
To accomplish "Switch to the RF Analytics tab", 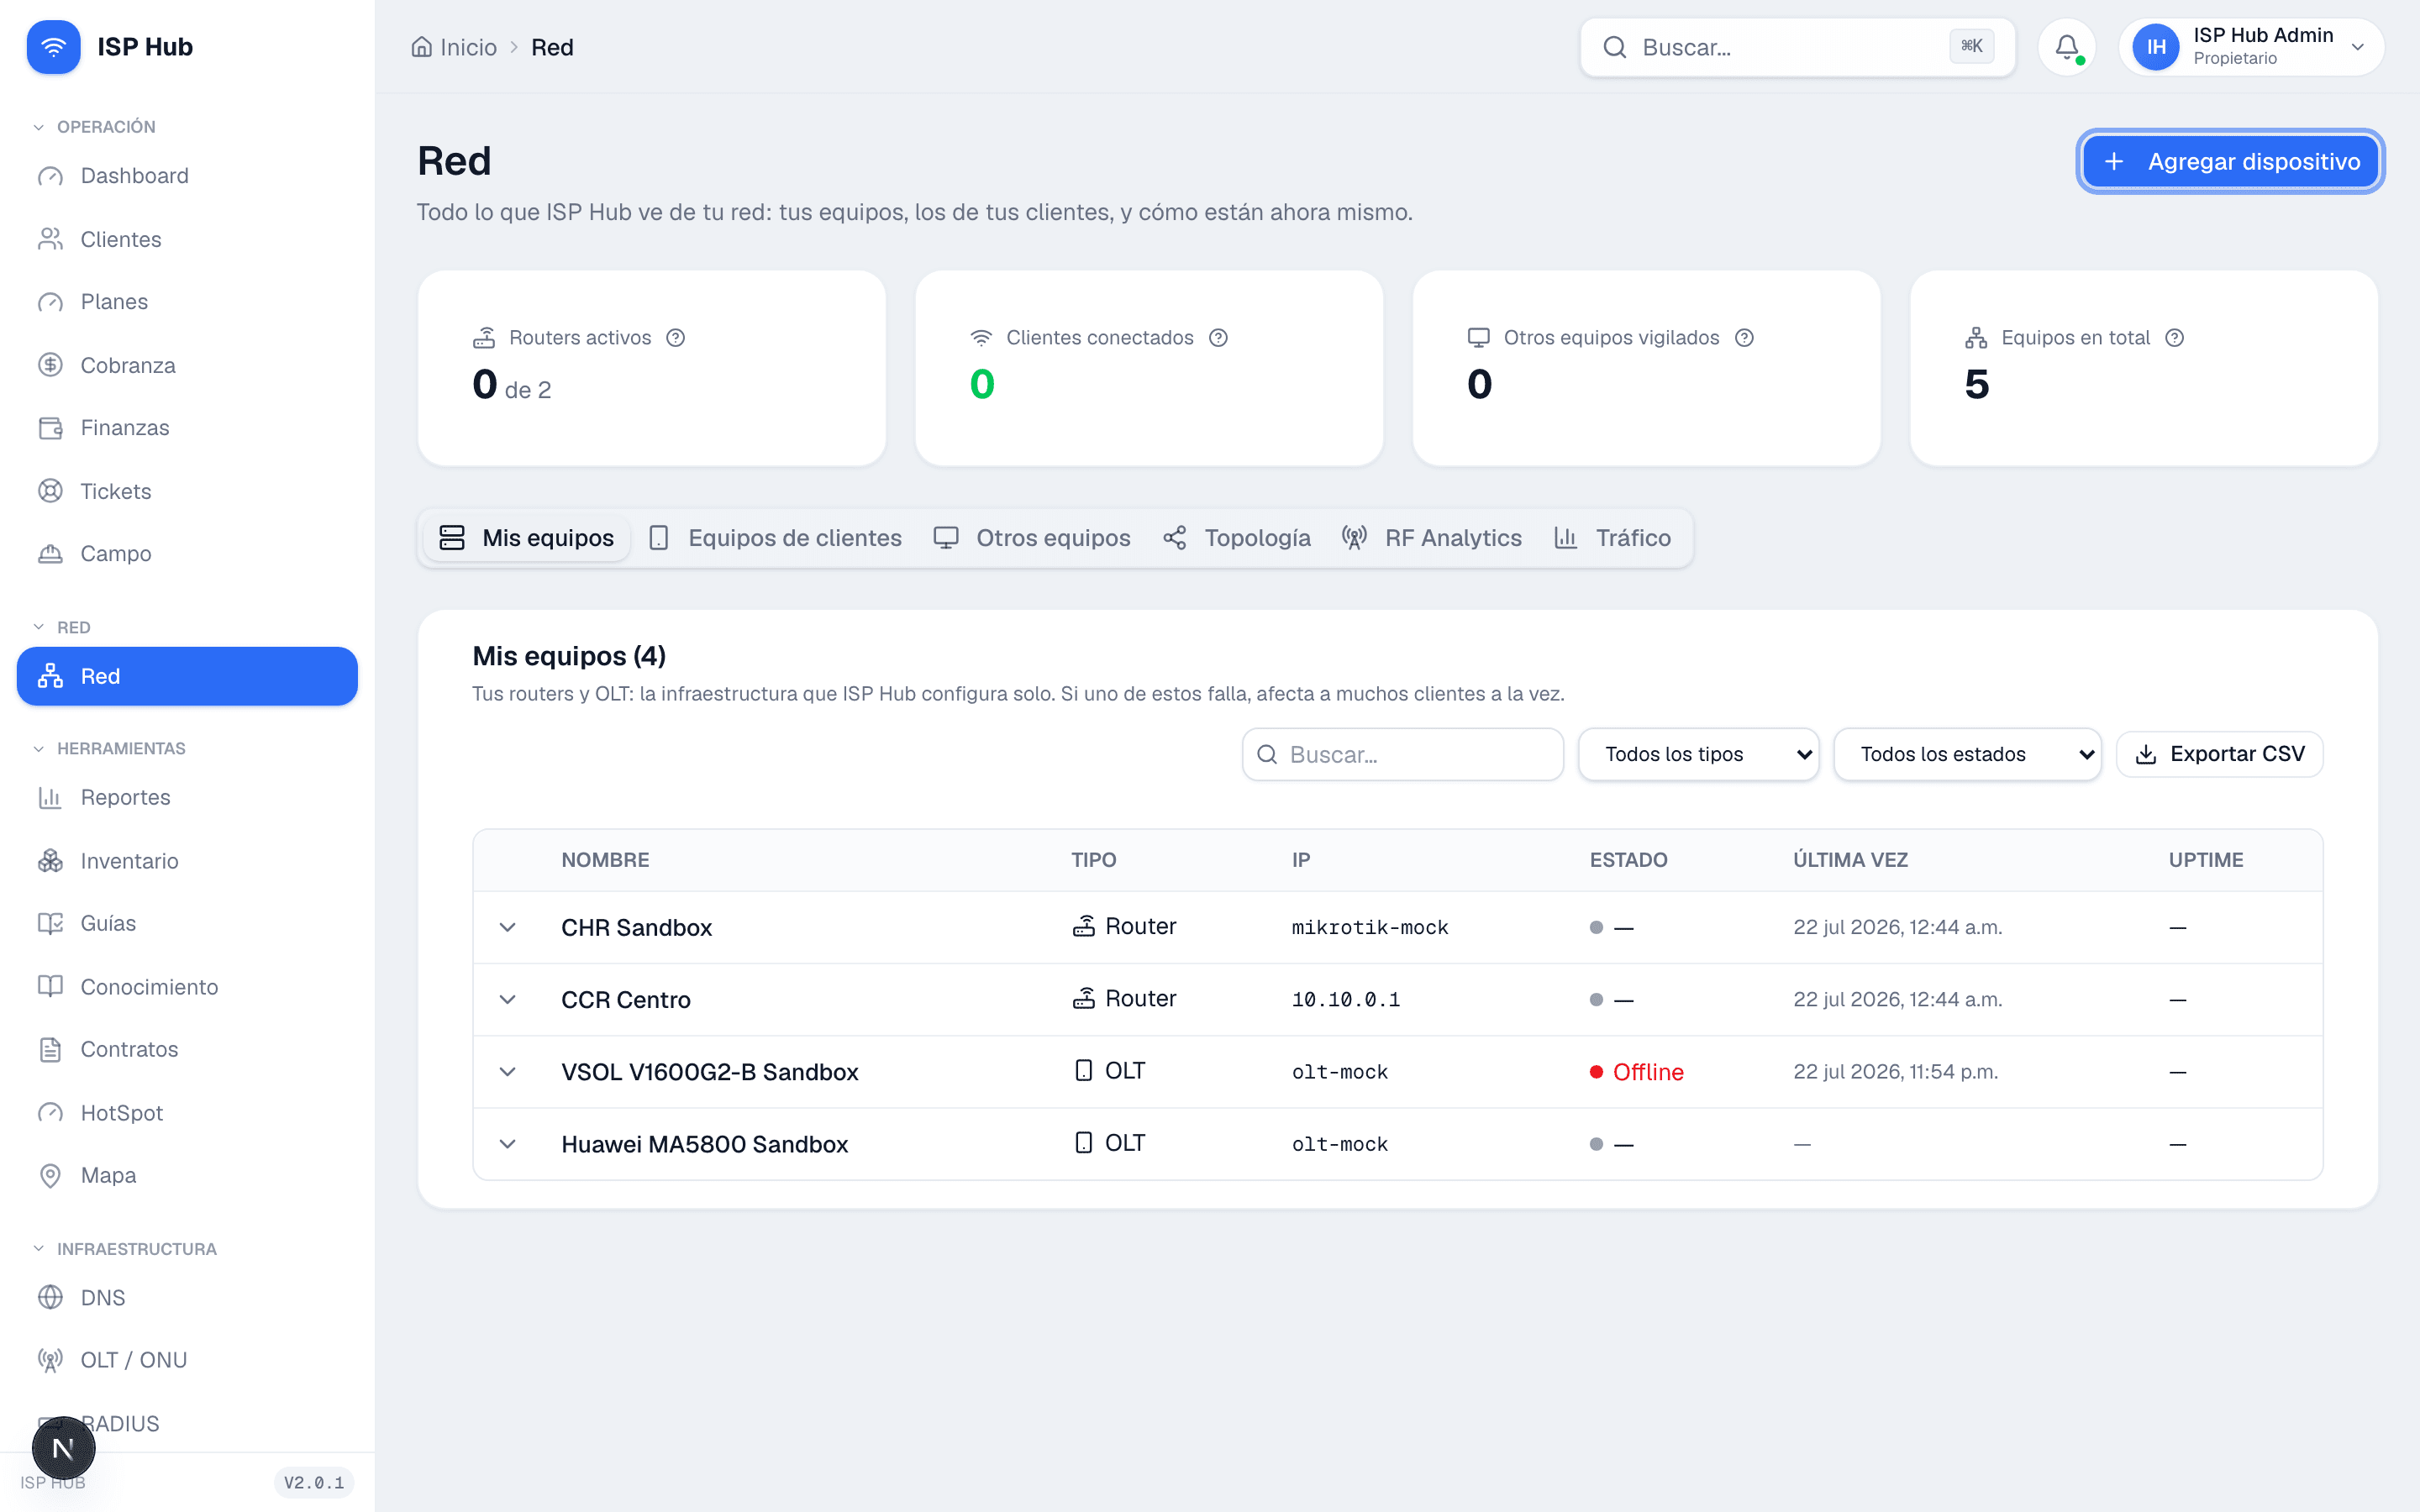I will [1432, 538].
